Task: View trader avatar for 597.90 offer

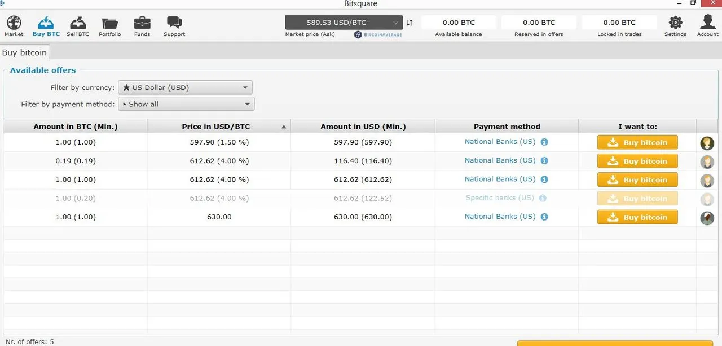Action: (707, 143)
